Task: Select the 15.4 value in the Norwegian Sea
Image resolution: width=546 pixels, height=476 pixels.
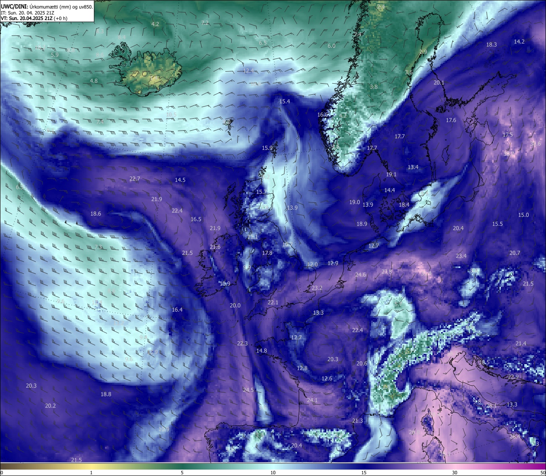Action: coord(285,101)
